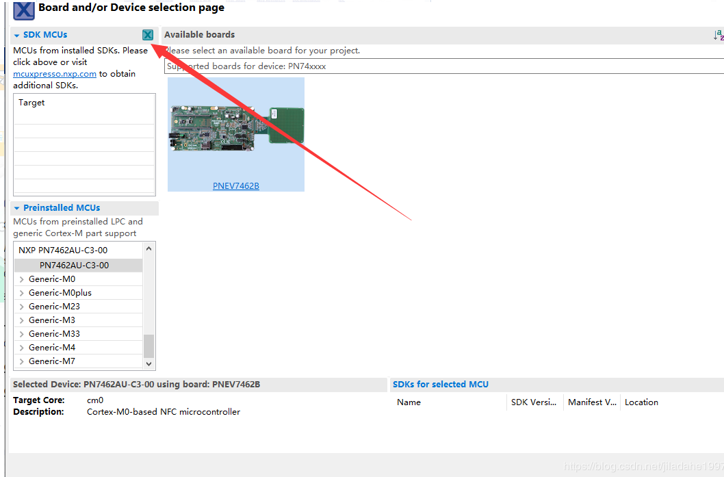
Task: Select the PN7462AU-C3-00 device row
Action: tap(78, 266)
